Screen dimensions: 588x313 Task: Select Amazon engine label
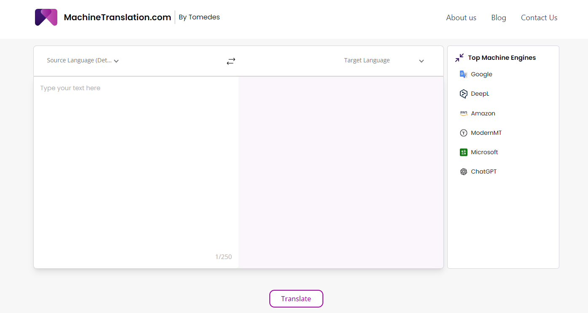click(483, 113)
